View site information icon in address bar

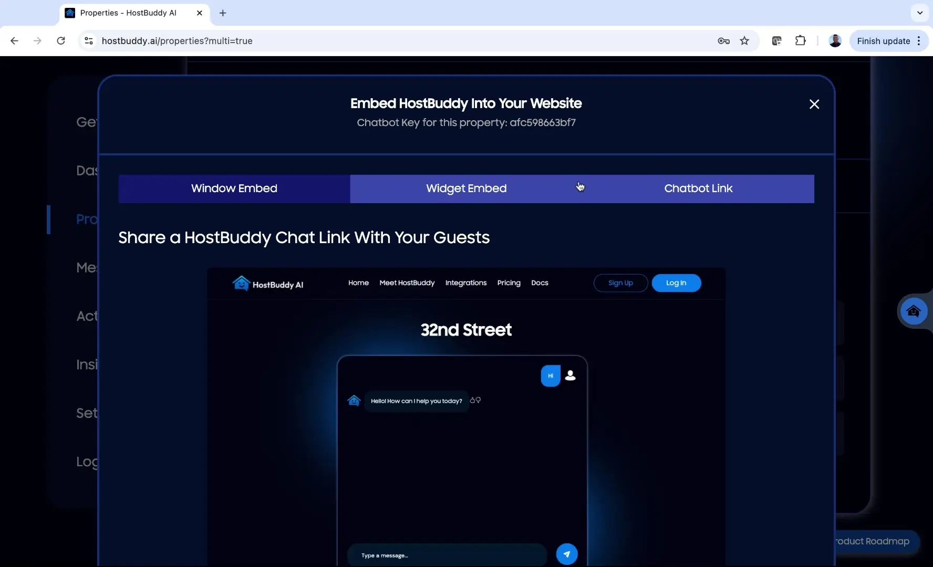pos(89,41)
